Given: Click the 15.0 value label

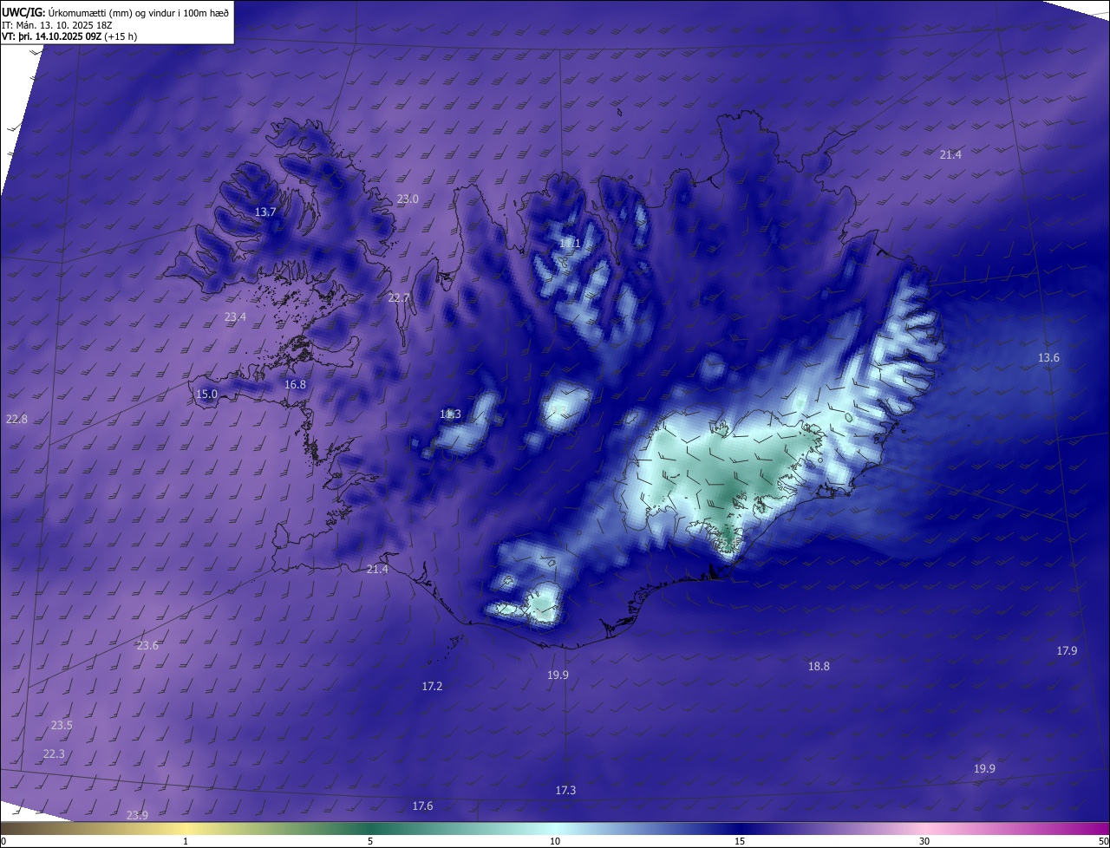Looking at the screenshot, I should click(x=206, y=395).
